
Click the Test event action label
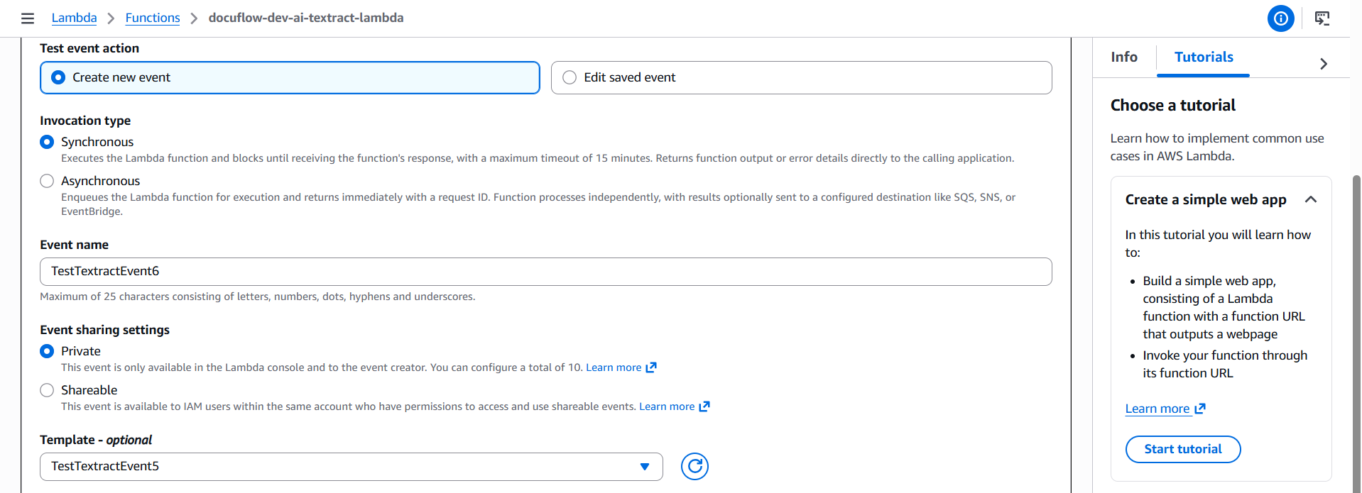coord(89,48)
